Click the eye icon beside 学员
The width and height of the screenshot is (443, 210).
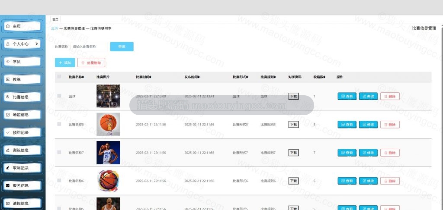(8, 62)
